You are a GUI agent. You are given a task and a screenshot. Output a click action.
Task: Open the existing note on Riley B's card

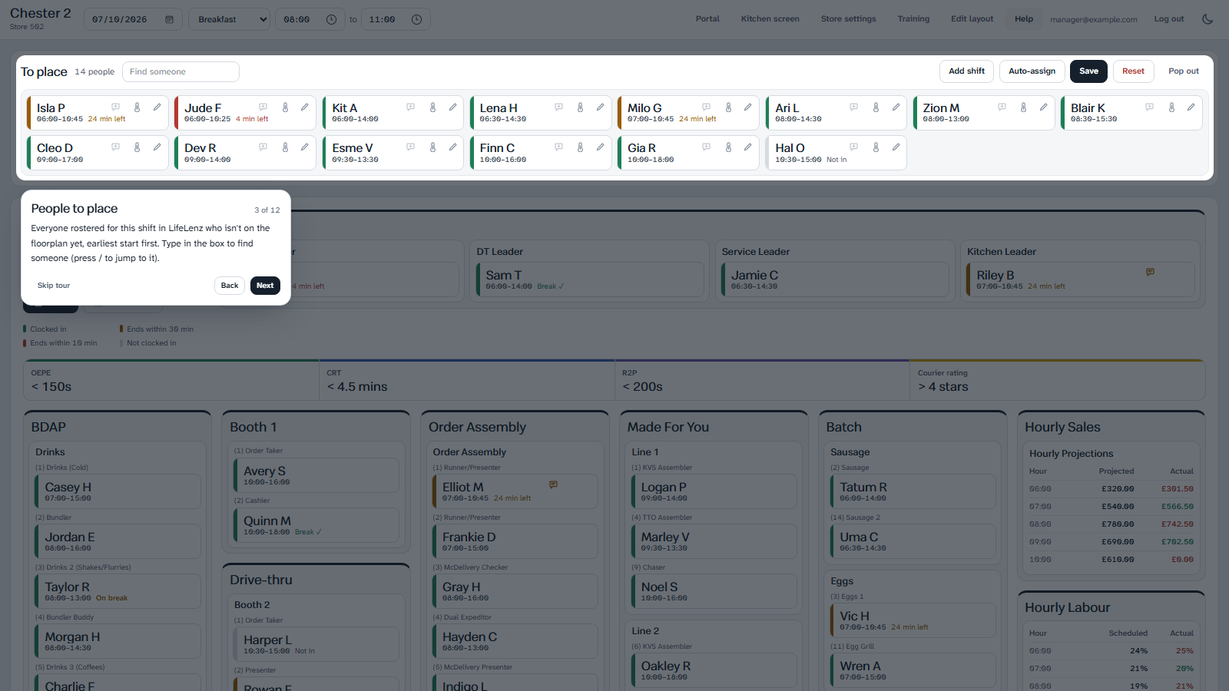1150,272
